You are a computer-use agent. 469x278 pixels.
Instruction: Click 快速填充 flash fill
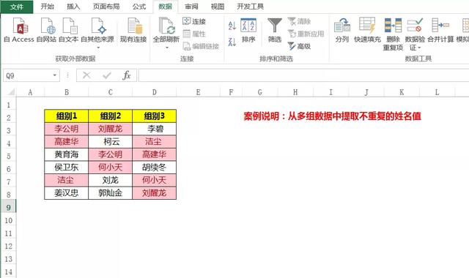(x=367, y=30)
